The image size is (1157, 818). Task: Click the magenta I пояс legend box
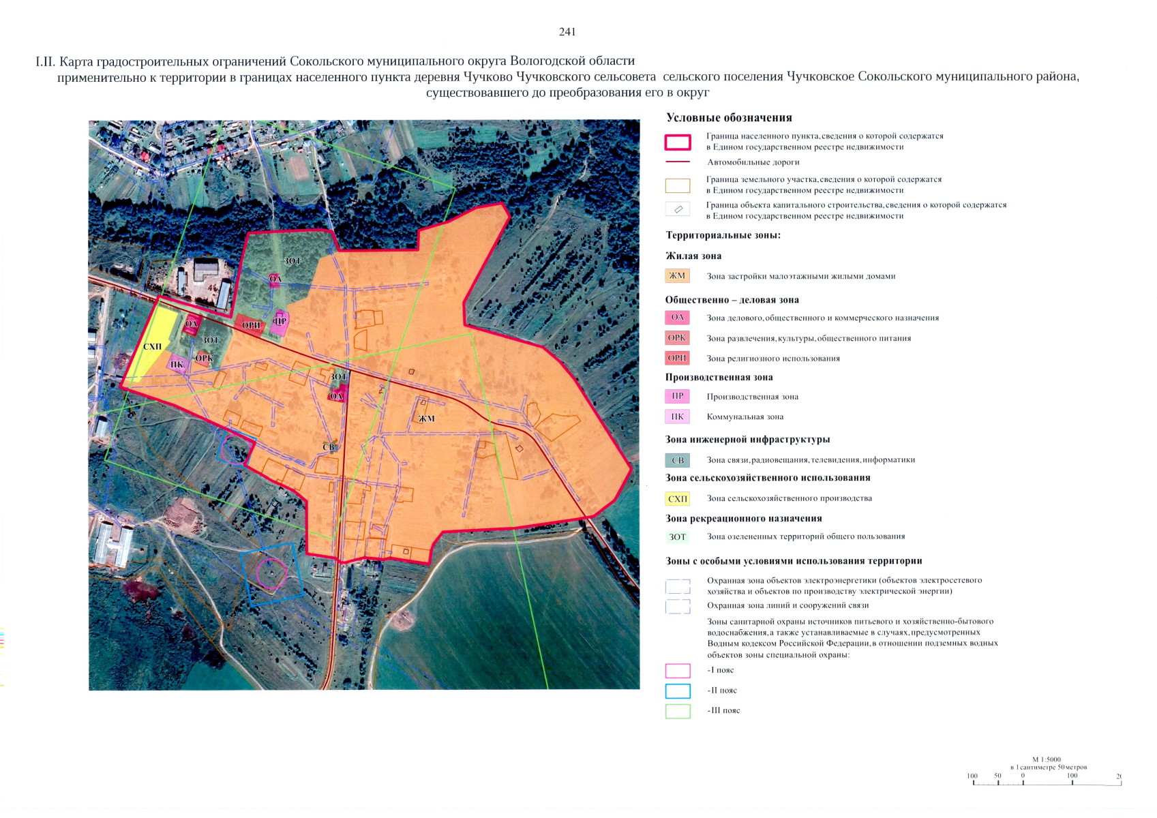pos(677,671)
